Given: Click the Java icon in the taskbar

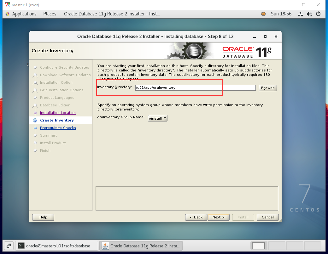Looking at the screenshot, I should 105,246.
